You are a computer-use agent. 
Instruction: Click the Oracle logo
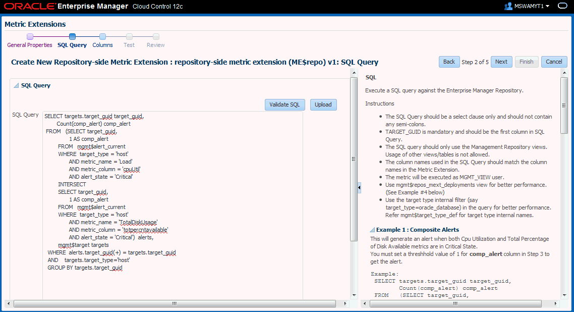[30, 6]
